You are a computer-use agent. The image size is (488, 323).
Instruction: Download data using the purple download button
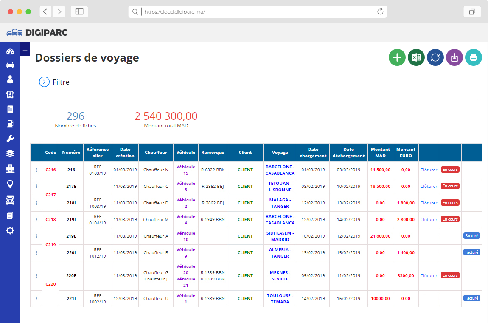coord(454,57)
